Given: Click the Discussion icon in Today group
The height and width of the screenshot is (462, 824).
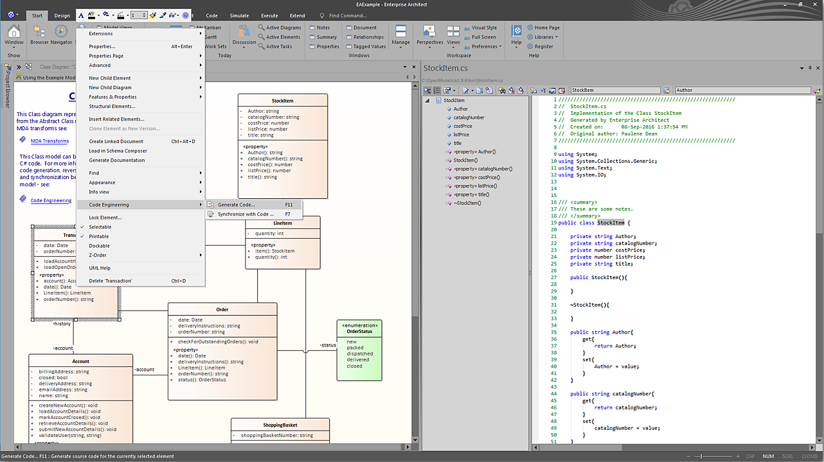Looking at the screenshot, I should (244, 32).
